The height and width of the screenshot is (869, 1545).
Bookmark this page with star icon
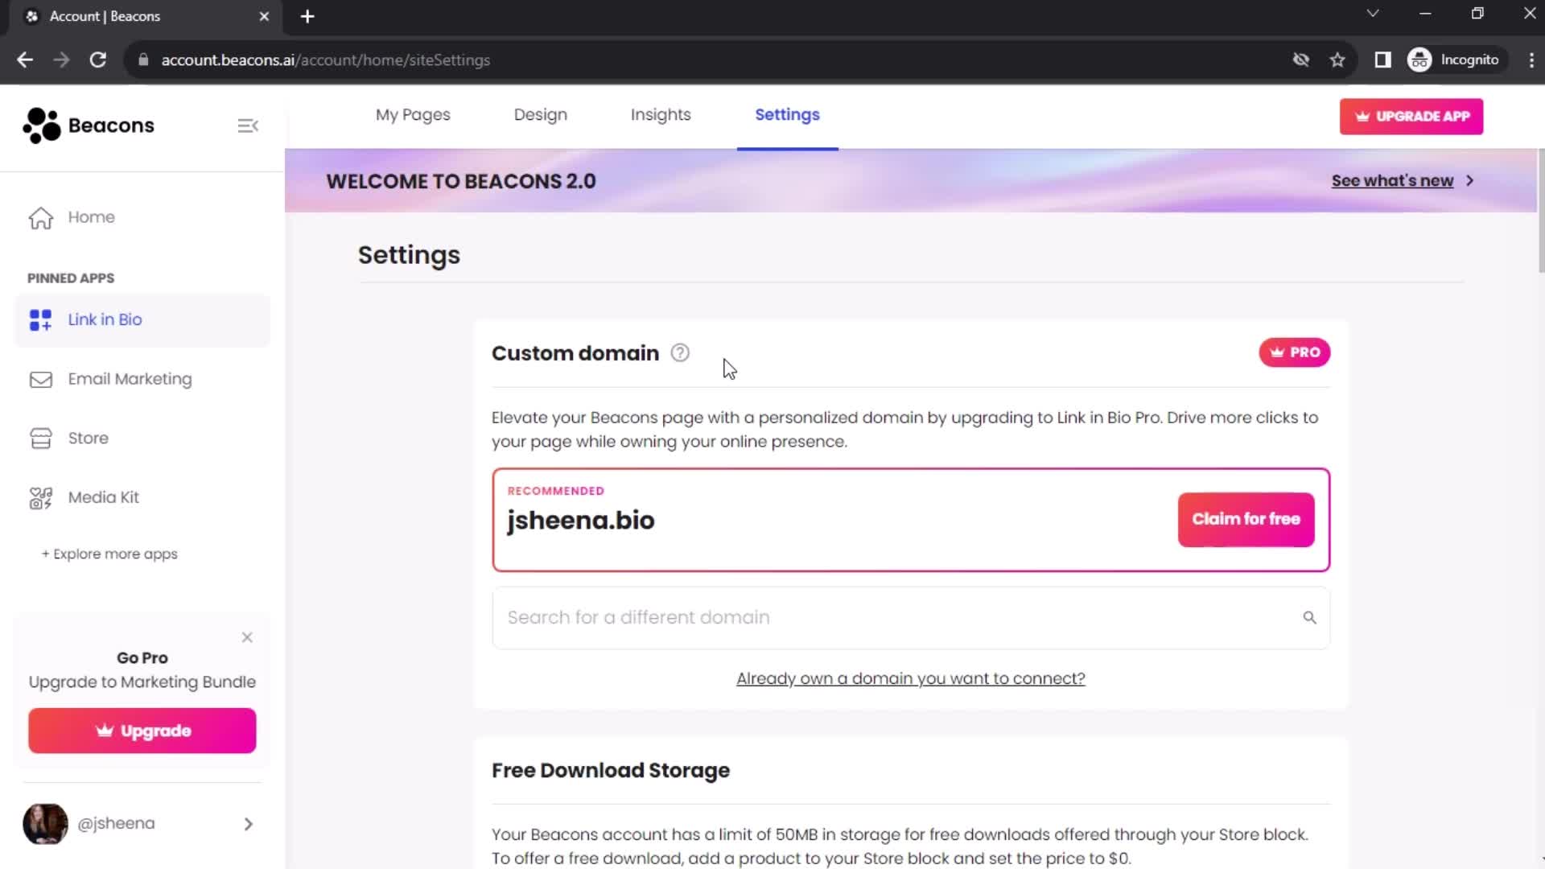pos(1337,60)
